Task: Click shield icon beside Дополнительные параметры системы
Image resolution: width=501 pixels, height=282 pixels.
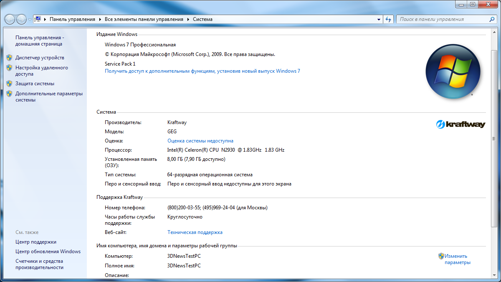Action: [9, 94]
